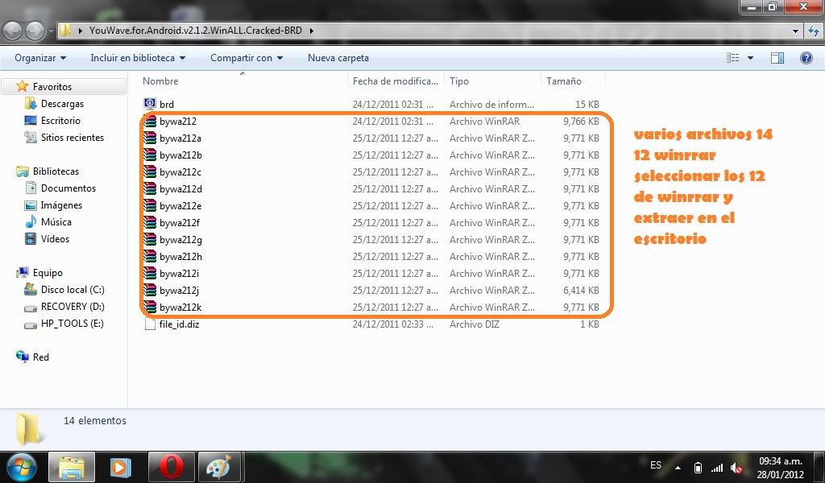Click the volume speaker tray icon

[736, 468]
